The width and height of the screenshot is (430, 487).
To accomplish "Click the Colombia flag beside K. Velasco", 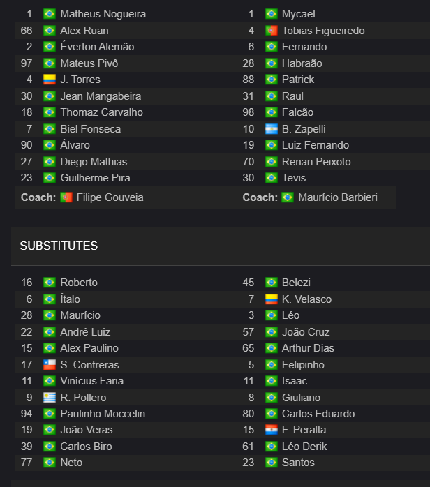I will [272, 299].
